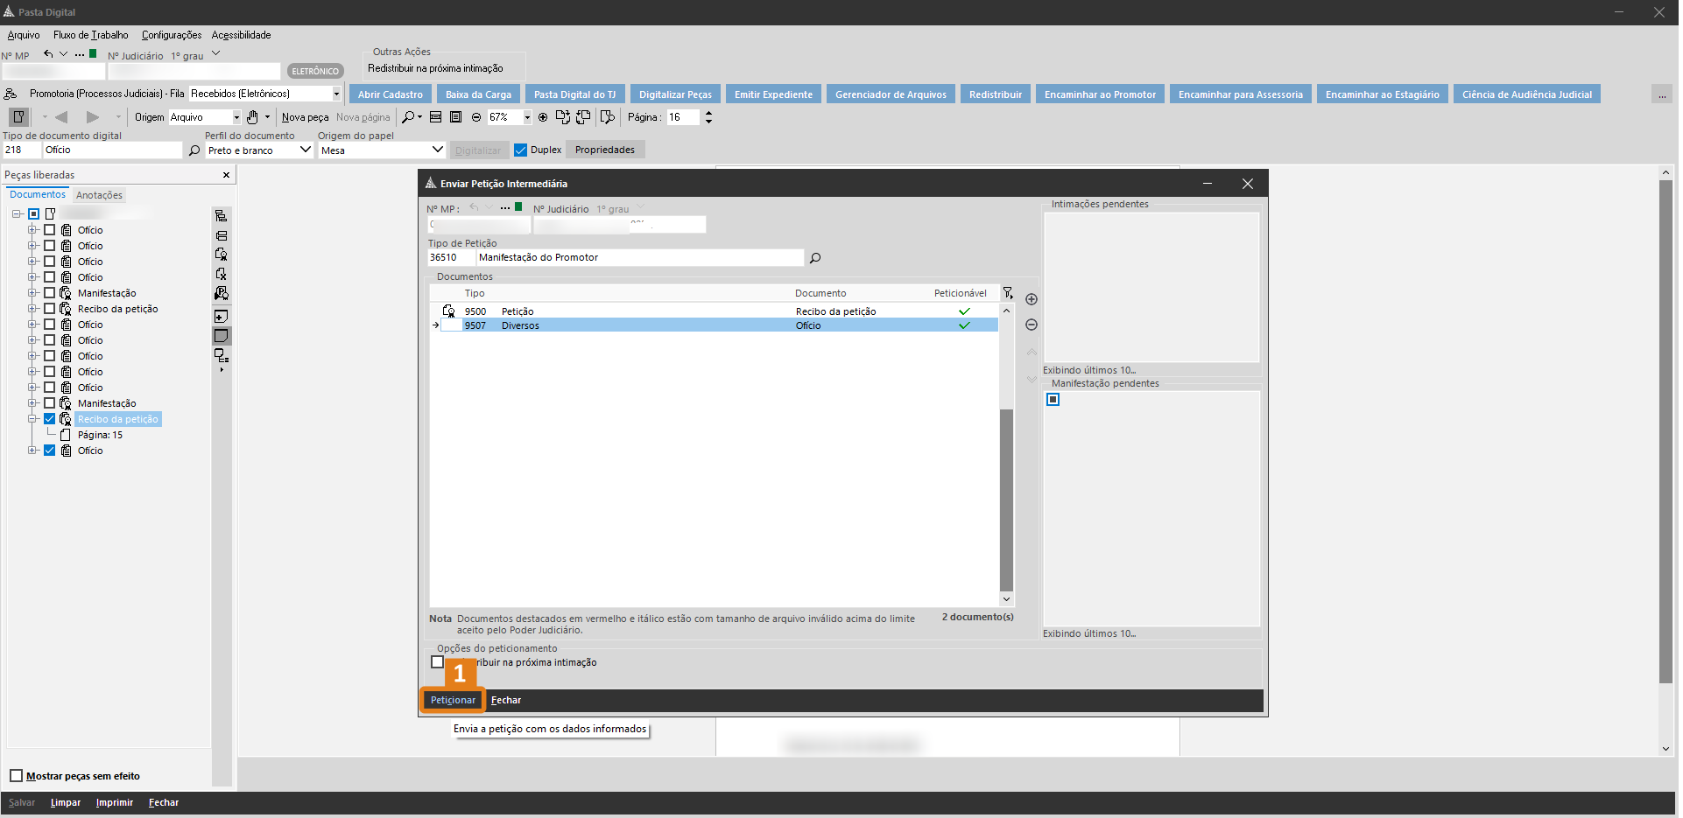Enable Mostrar peças sem efeito checkbox

pyautogui.click(x=17, y=776)
